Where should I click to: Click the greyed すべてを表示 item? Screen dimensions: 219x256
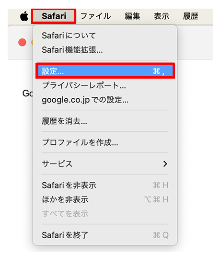(105, 213)
